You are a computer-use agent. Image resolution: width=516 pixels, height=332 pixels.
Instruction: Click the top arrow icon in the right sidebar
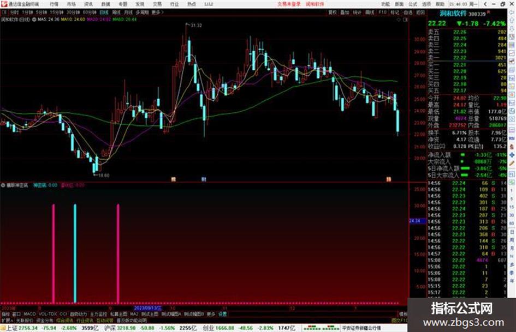(x=512, y=12)
